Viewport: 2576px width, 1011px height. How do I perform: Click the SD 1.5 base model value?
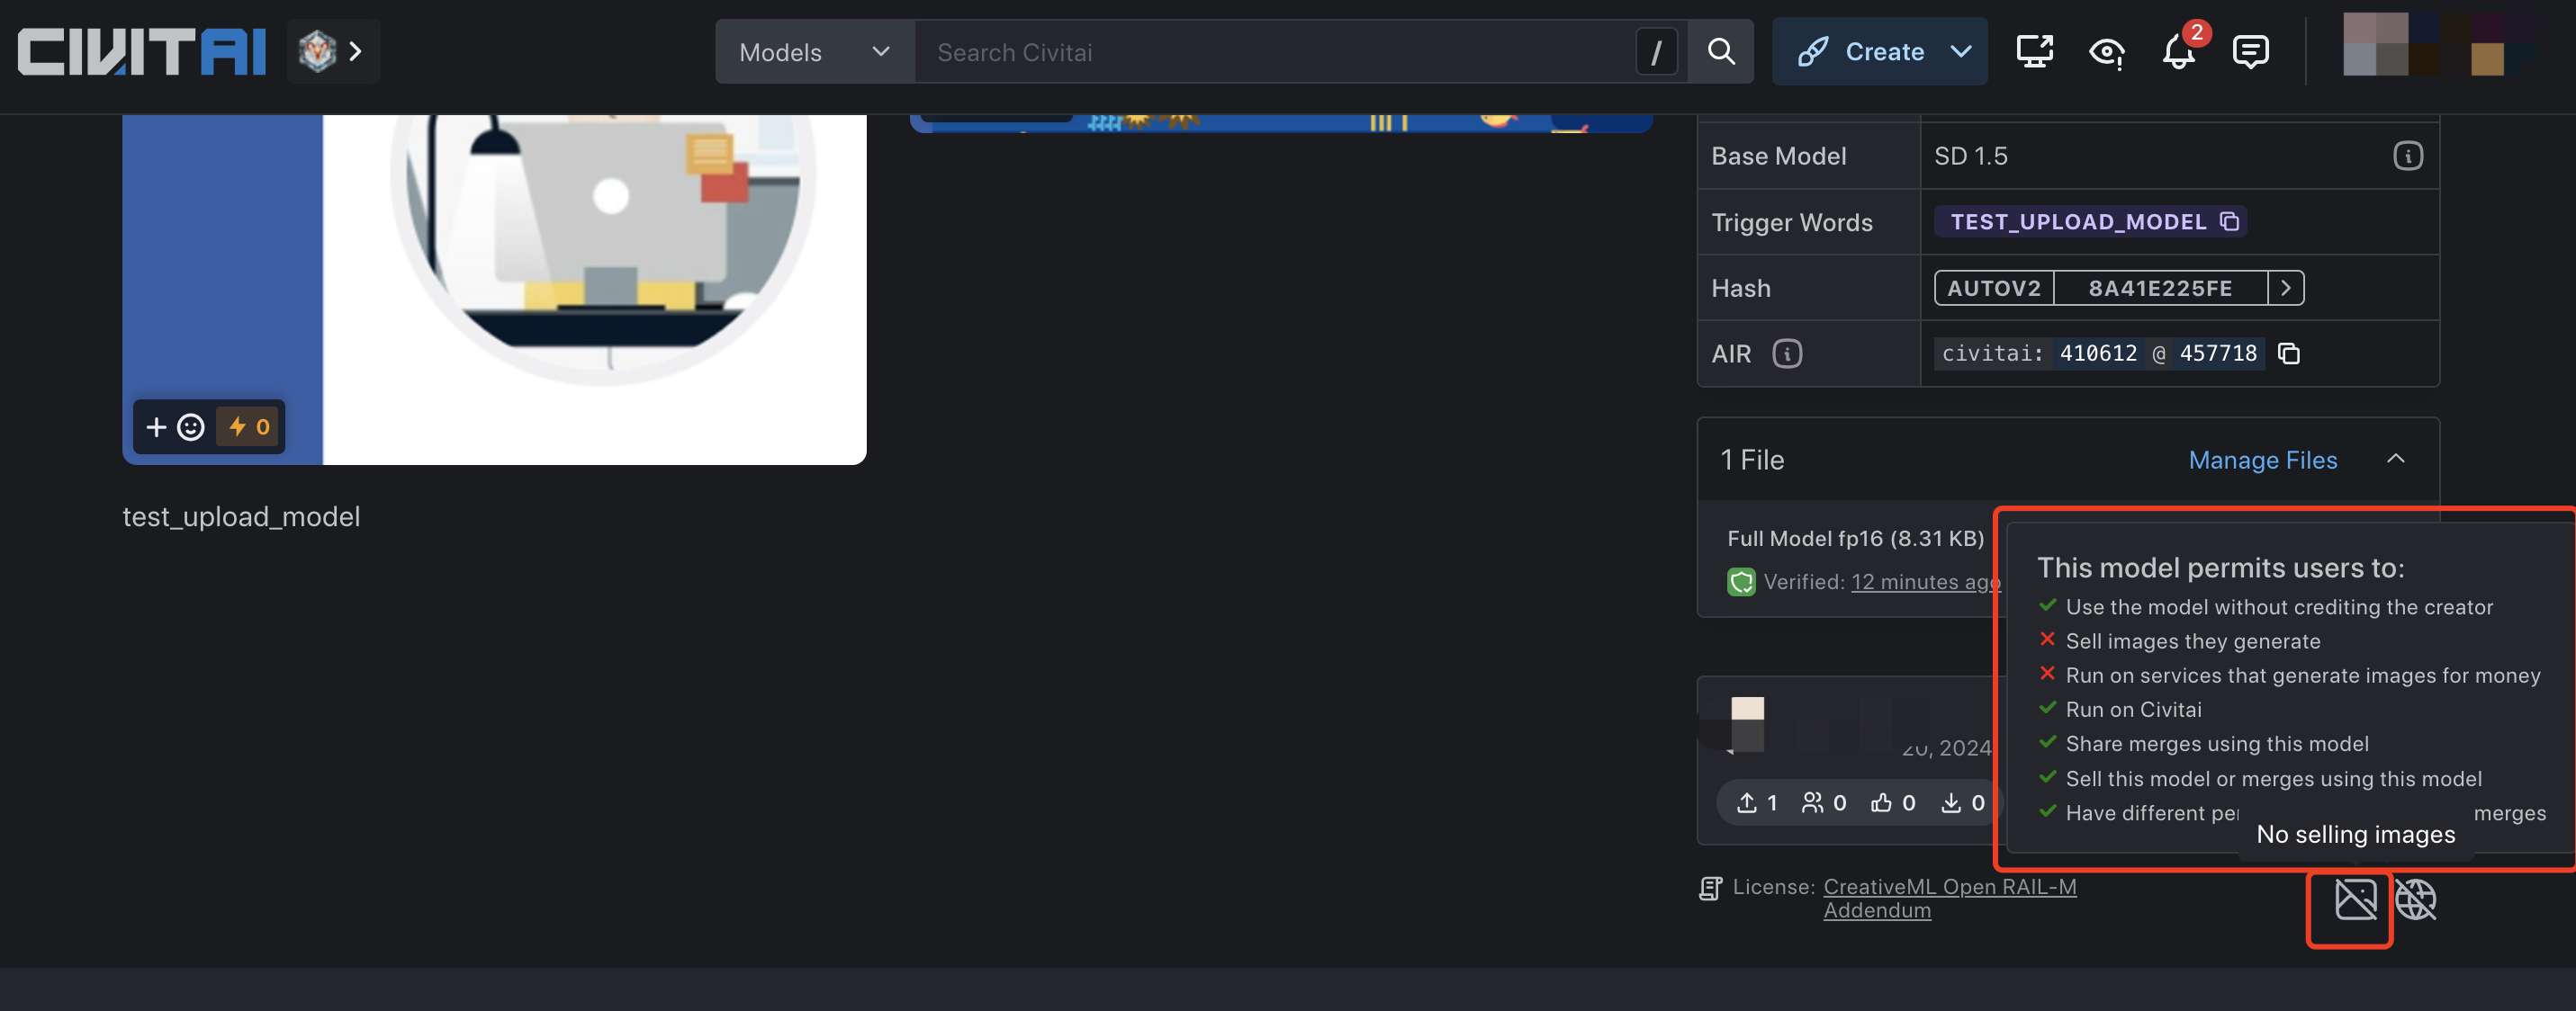(1970, 156)
